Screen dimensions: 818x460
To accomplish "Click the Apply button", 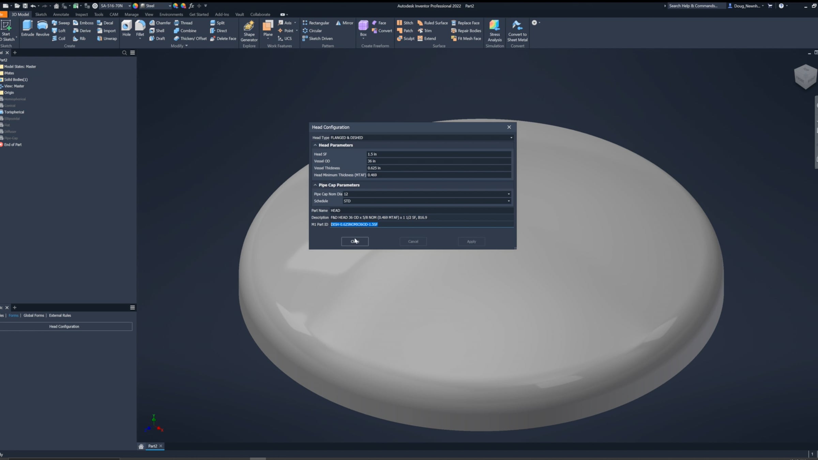I will point(471,242).
